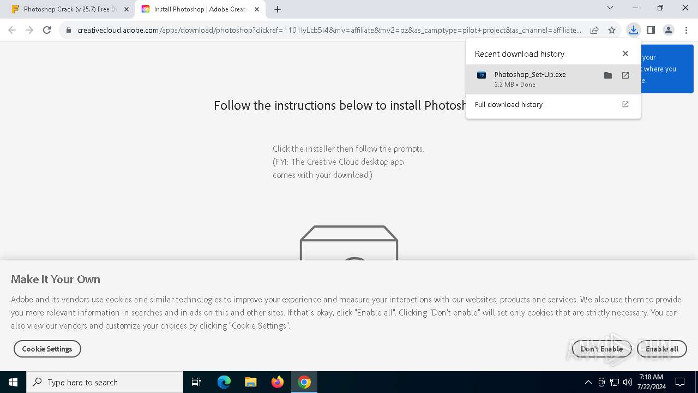Close the Recent download history popup
This screenshot has width=698, height=393.
pos(625,53)
